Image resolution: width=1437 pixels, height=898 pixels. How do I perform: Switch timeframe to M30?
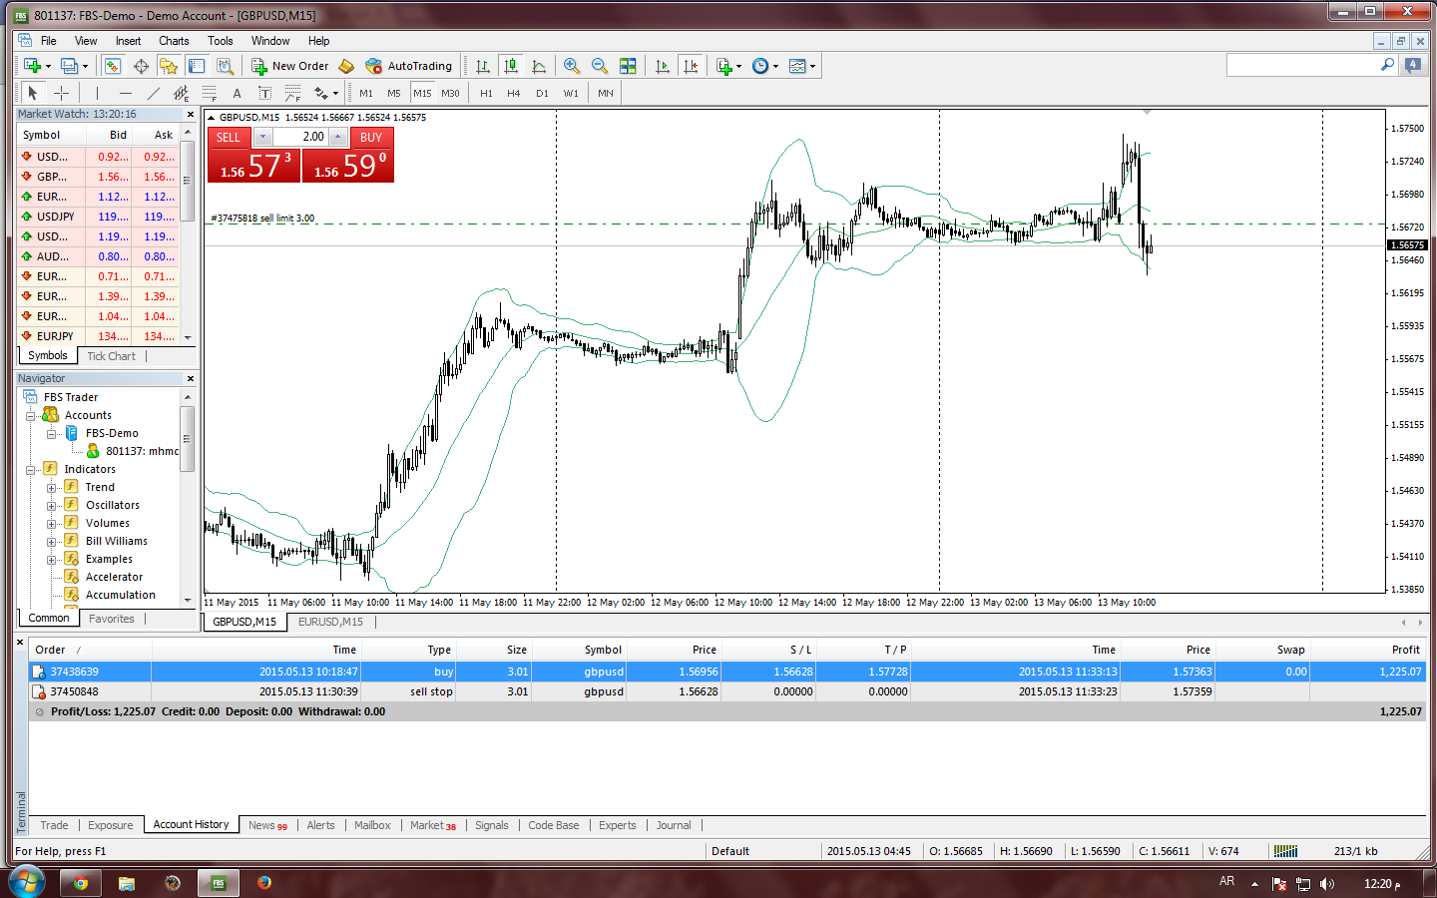coord(451,93)
